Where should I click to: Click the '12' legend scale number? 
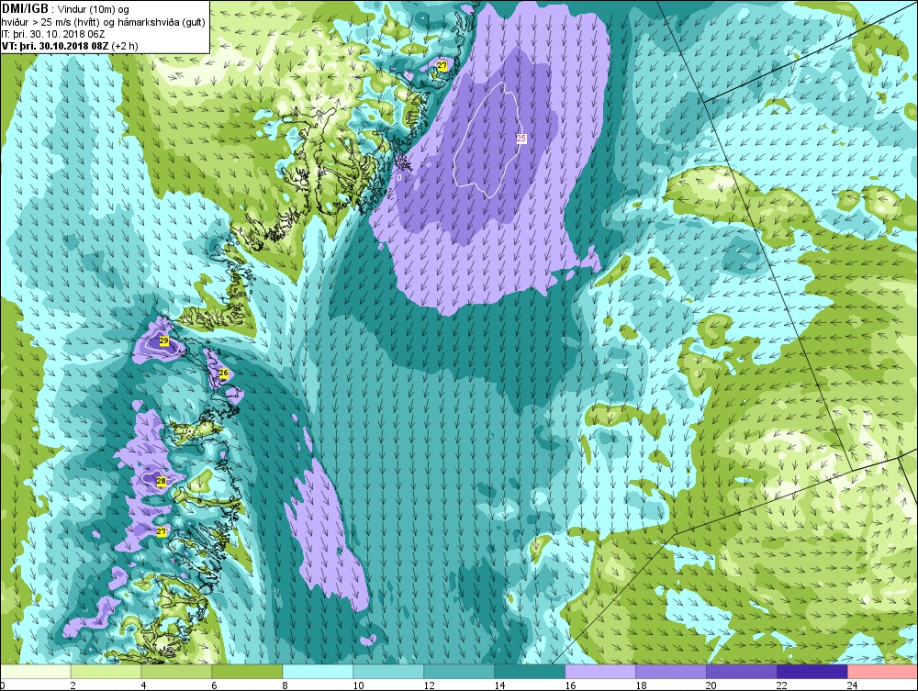click(x=429, y=685)
